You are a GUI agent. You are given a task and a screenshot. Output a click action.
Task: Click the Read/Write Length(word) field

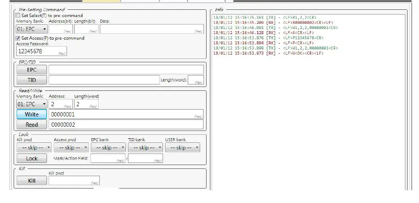tap(86, 104)
